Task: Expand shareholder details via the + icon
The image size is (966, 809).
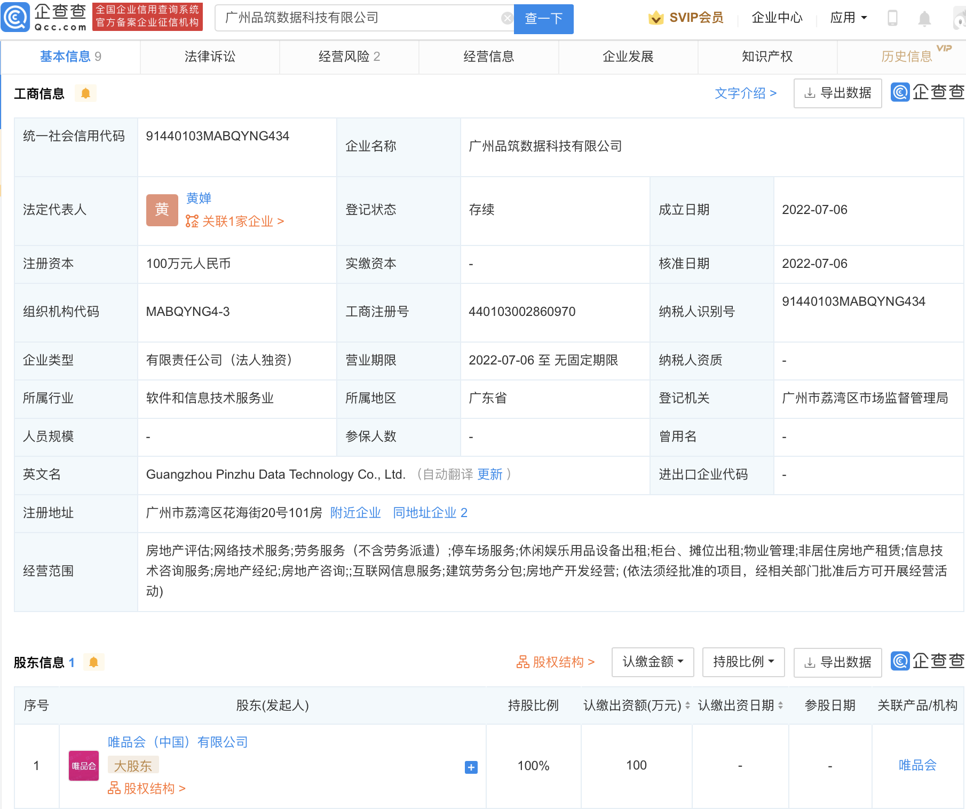Action: pos(470,767)
